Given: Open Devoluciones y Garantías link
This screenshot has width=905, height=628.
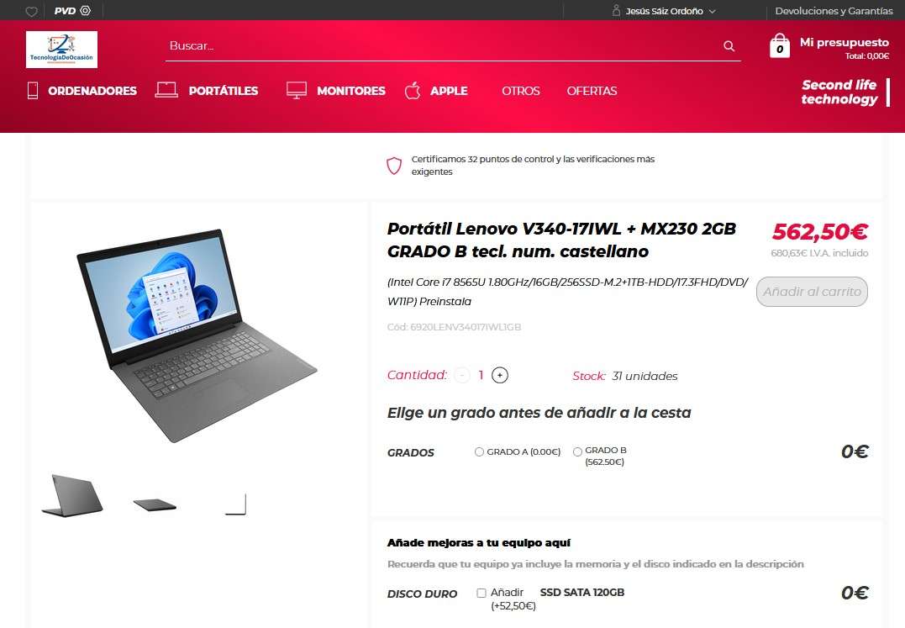Looking at the screenshot, I should (x=834, y=11).
